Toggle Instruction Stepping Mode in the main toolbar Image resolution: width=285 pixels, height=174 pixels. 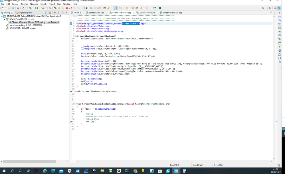(87, 8)
